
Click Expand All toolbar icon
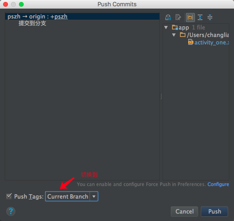(200, 17)
